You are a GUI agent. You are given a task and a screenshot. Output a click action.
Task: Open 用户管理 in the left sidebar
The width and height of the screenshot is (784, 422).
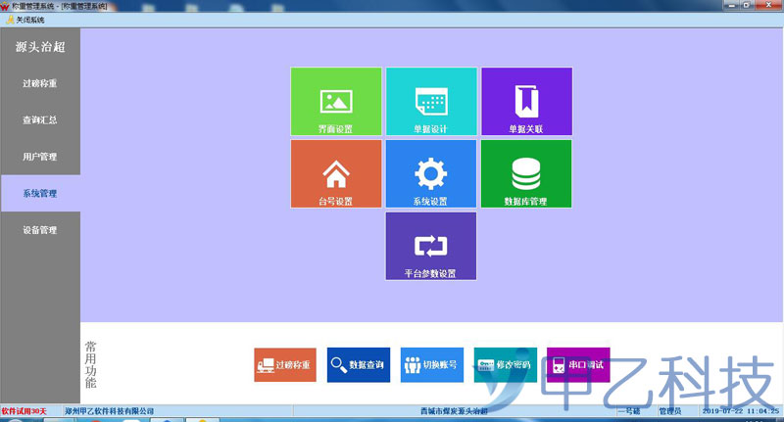[40, 157]
